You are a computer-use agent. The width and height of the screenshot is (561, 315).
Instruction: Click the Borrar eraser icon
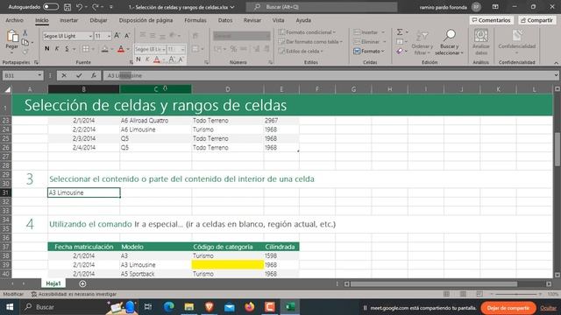(x=400, y=52)
